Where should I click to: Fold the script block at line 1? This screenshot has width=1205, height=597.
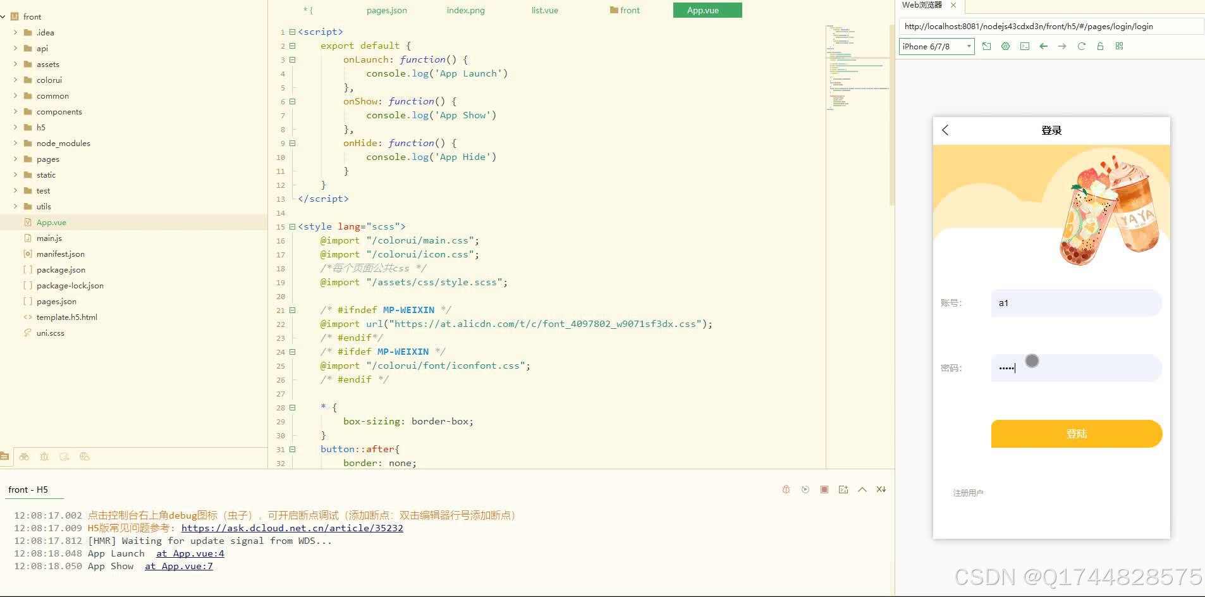click(292, 32)
